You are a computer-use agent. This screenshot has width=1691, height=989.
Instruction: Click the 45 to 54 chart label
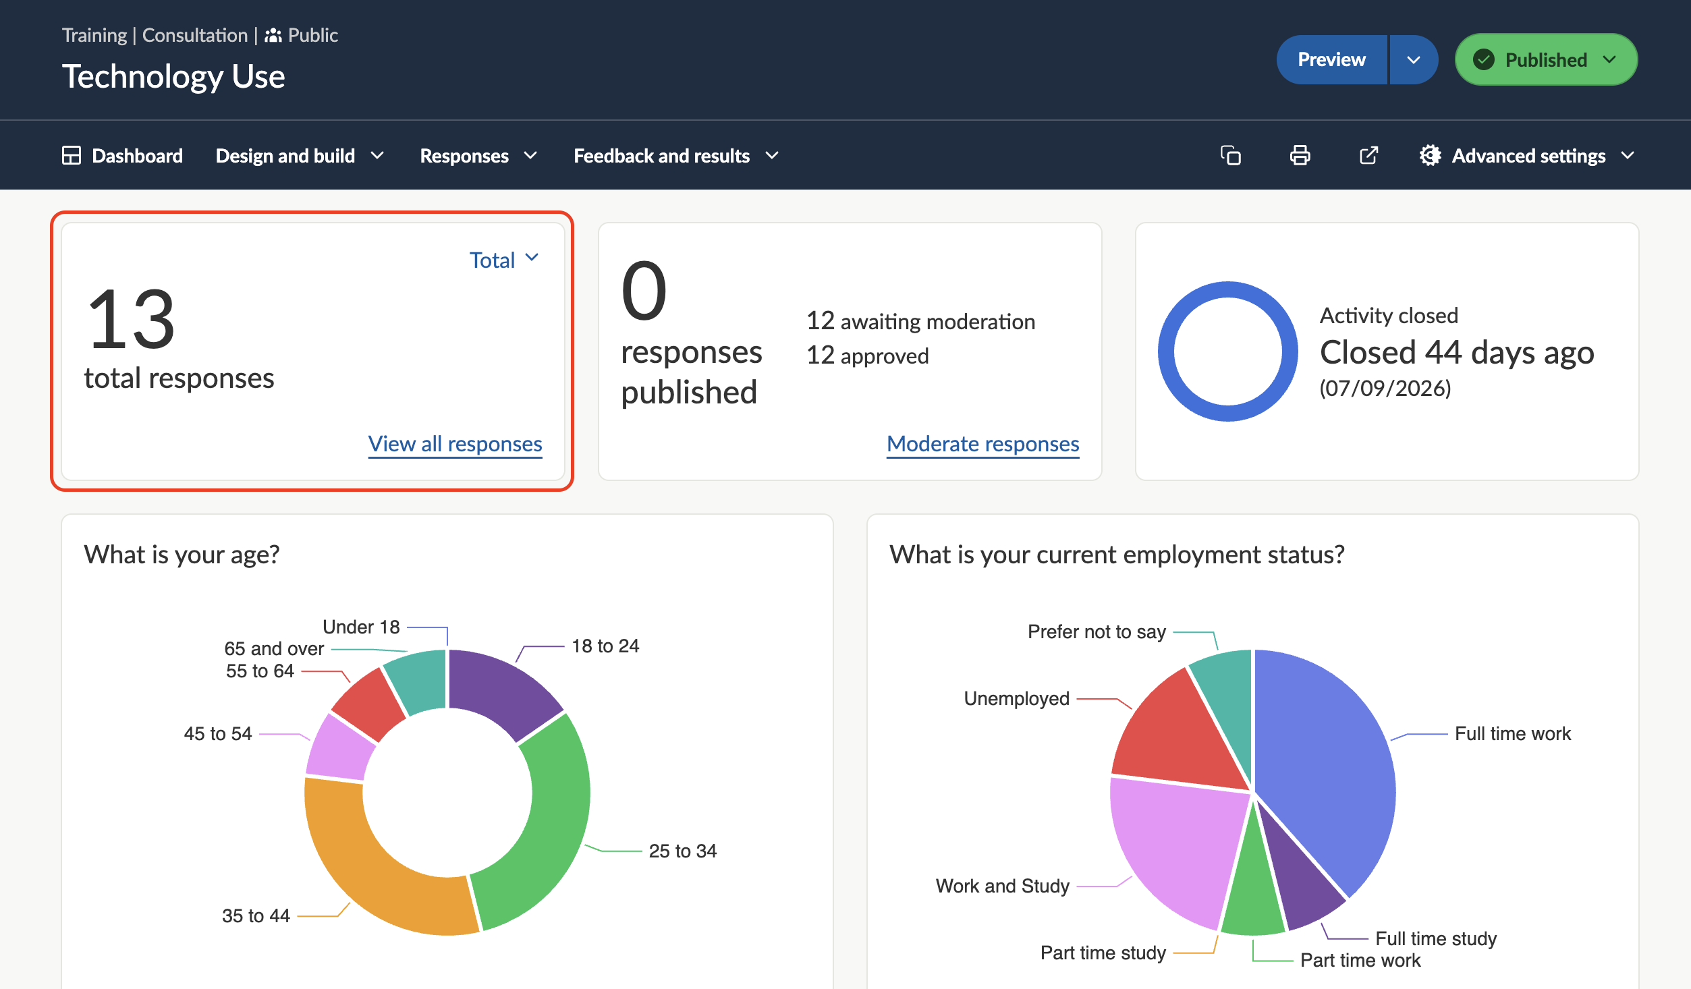tap(217, 733)
